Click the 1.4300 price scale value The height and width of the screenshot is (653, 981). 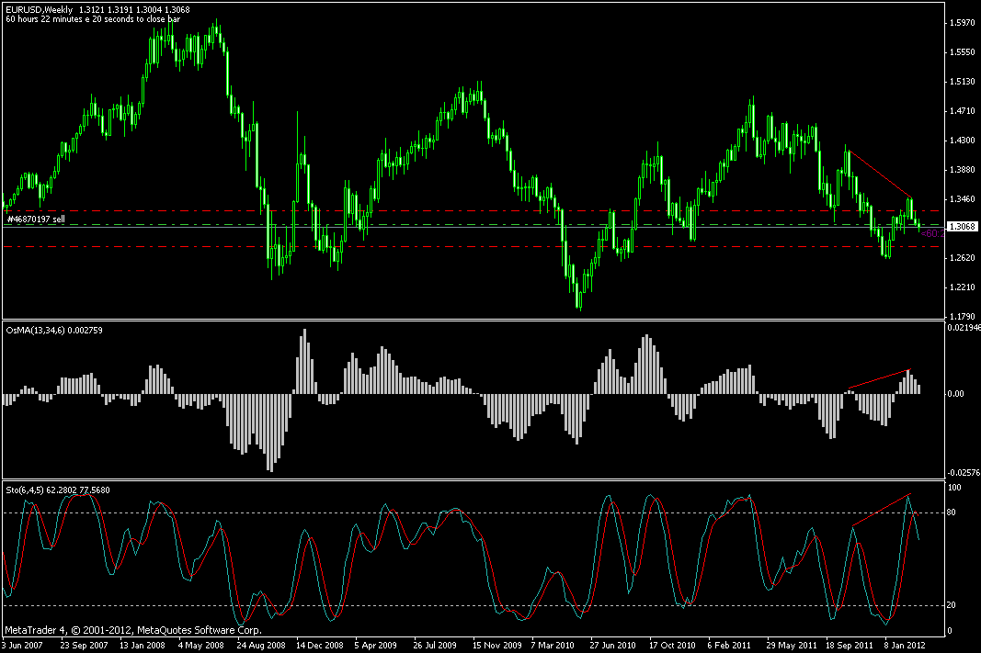coord(963,141)
